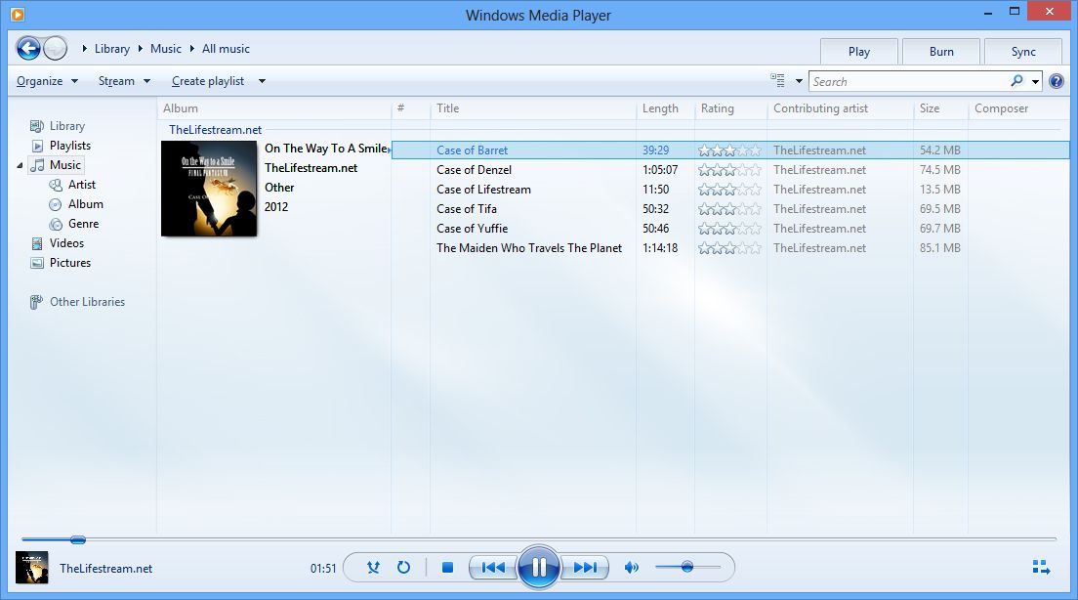1078x600 pixels.
Task: Open the Create playlist dropdown arrow
Action: 260,80
